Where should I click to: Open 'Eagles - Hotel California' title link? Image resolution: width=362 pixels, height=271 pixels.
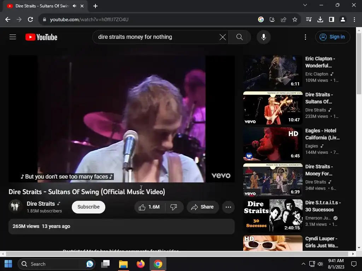322,134
